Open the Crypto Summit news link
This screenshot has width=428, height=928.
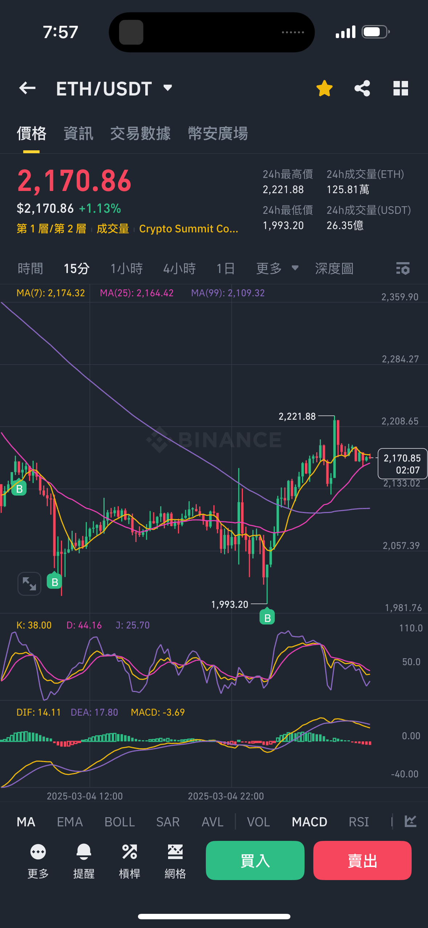click(189, 229)
